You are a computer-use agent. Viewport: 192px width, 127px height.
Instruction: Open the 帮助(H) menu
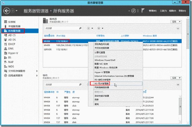(x=182, y=11)
